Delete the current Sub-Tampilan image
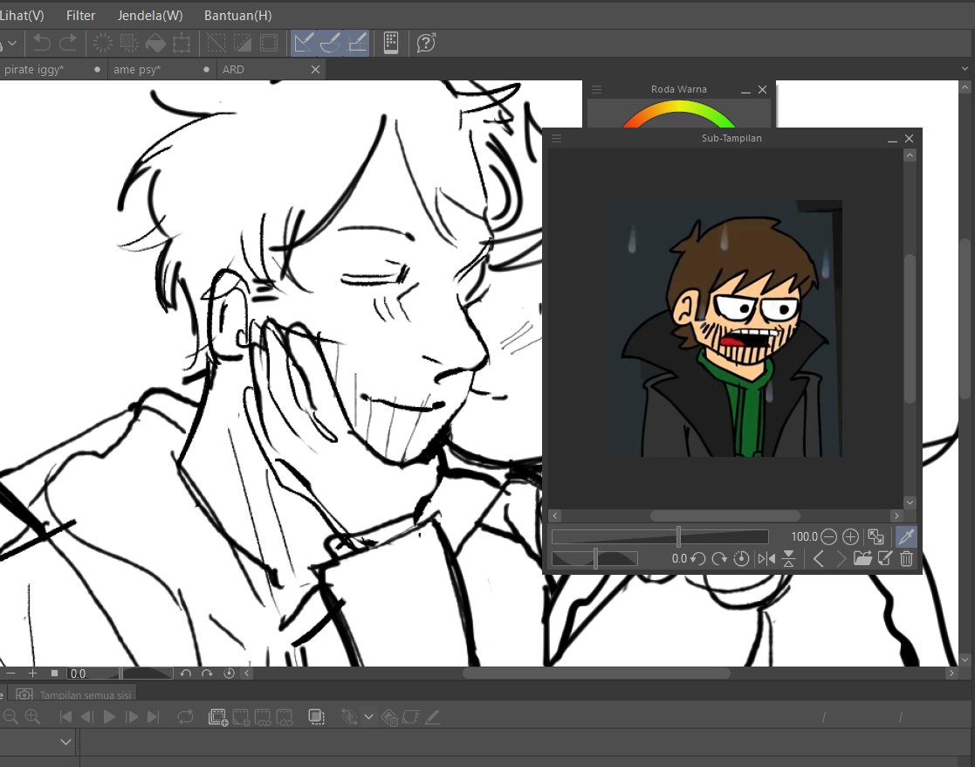The image size is (975, 767). pos(907,558)
